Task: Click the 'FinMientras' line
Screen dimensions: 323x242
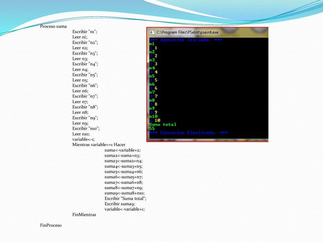Action: (x=84, y=215)
